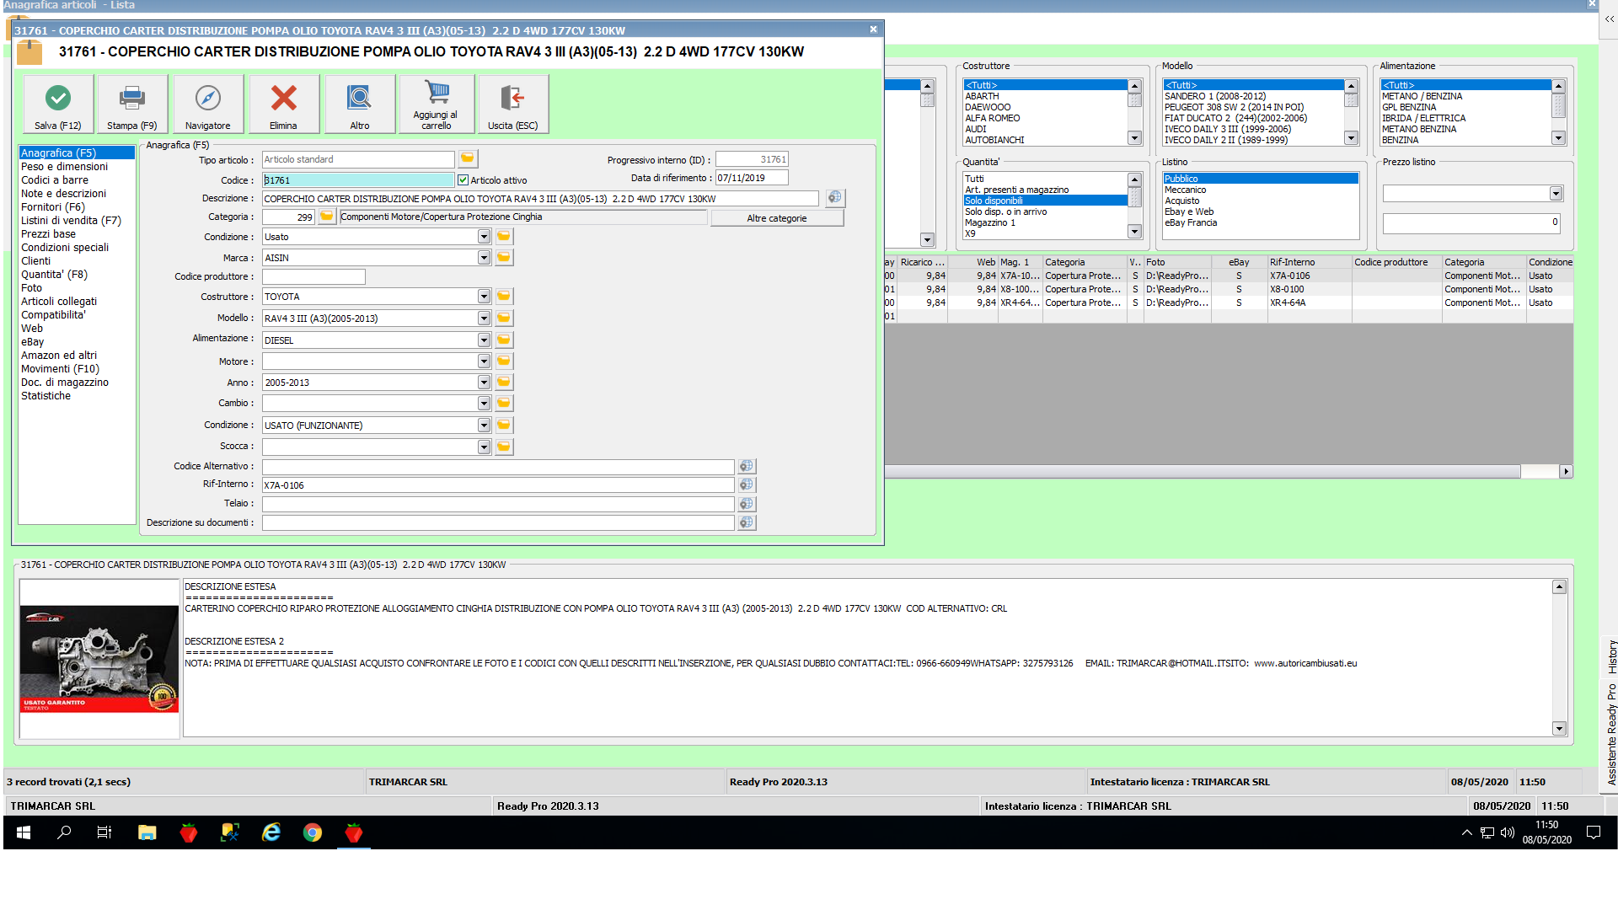Delete the article with the Elimina icon
1618x910 pixels.
coord(284,104)
